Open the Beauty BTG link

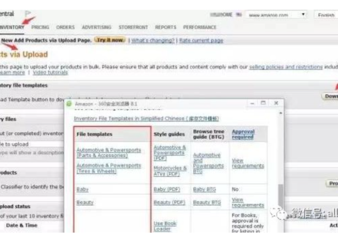point(207,202)
